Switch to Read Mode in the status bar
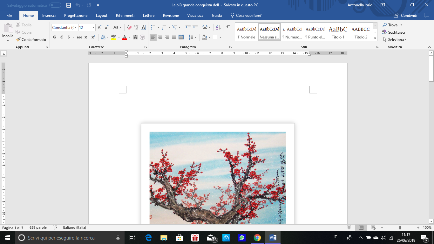This screenshot has height=244, width=434. 349,228
